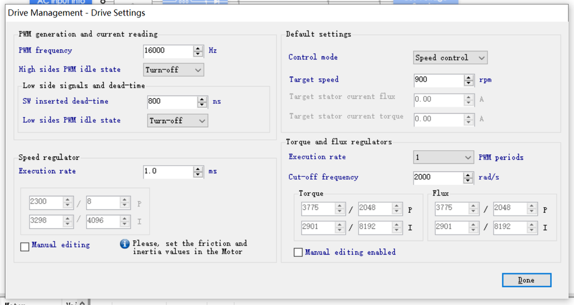Focus the Cut-off frequency text field
Screen dimensions: 574x305
coord(438,178)
